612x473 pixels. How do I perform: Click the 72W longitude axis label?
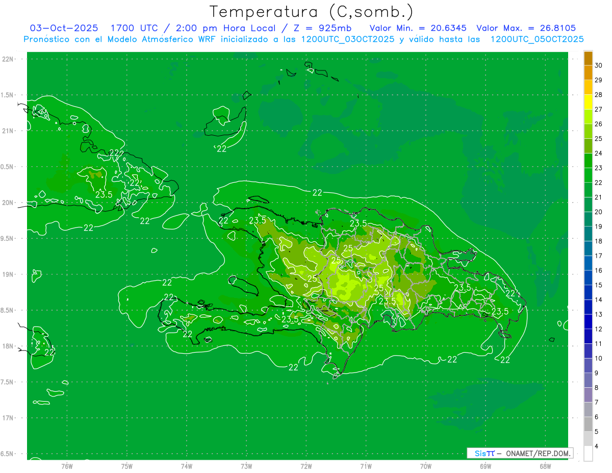tap(306, 466)
